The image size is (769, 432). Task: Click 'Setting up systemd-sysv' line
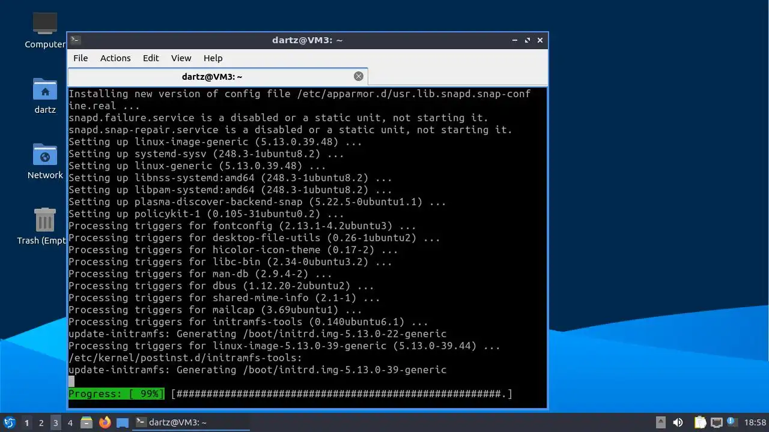click(x=206, y=154)
